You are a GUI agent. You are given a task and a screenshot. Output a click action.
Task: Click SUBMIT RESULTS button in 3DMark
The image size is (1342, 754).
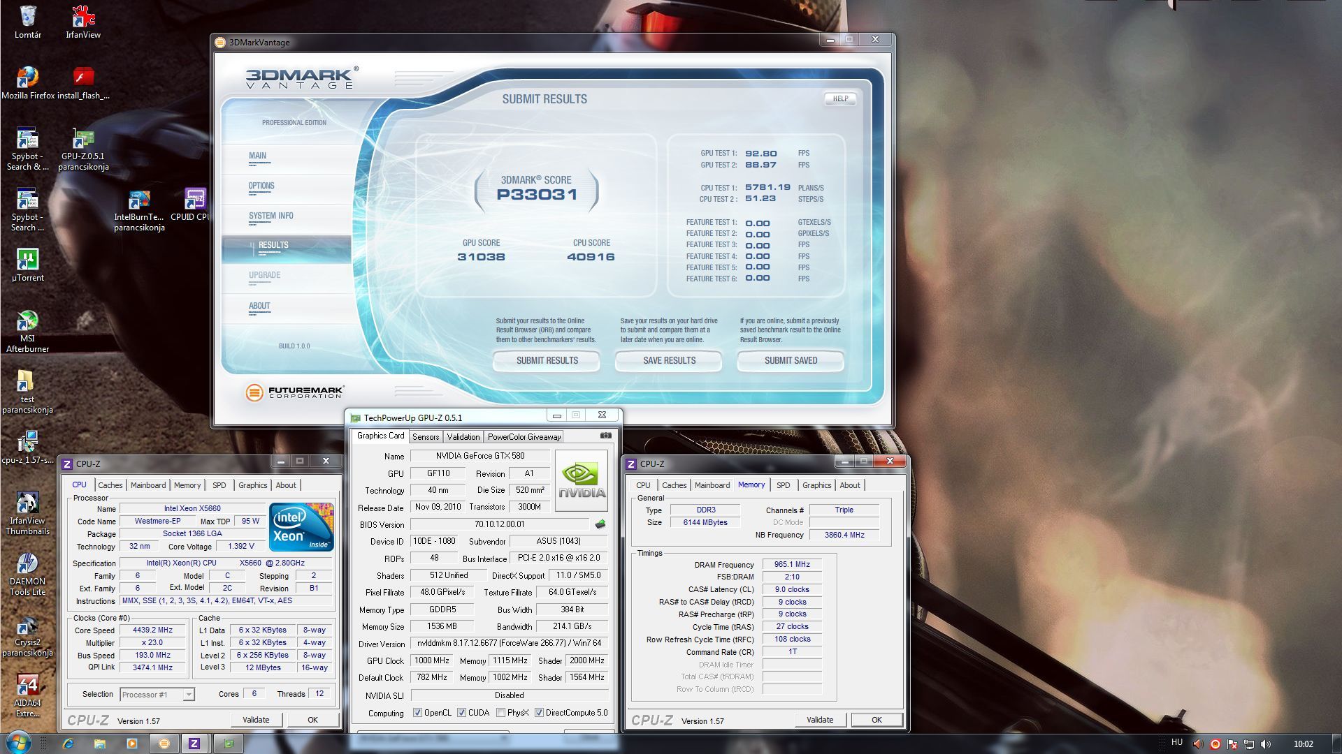pyautogui.click(x=547, y=361)
